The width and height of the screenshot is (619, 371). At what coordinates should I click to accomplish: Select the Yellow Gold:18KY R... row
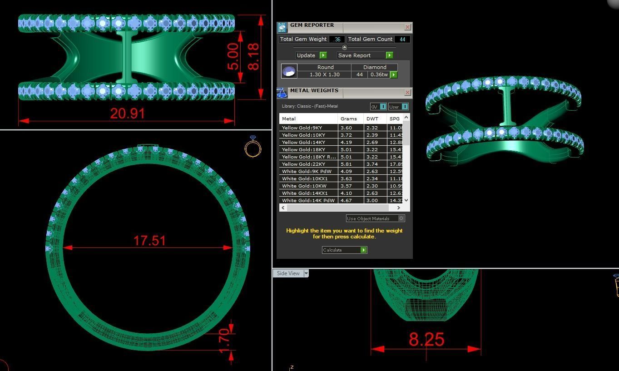point(341,157)
